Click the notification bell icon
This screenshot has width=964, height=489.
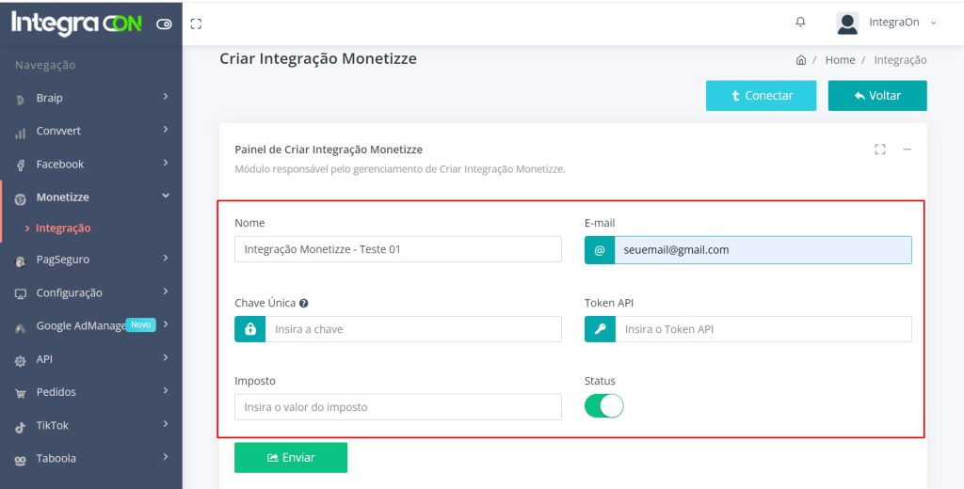point(801,22)
